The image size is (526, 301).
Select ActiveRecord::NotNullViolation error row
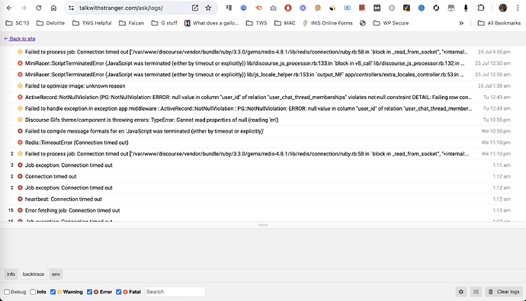258,98
